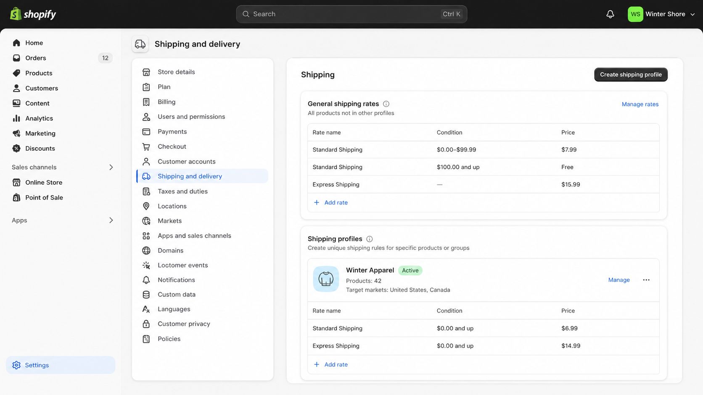703x395 pixels.
Task: Click the Orders inbox icon
Action: 16,58
